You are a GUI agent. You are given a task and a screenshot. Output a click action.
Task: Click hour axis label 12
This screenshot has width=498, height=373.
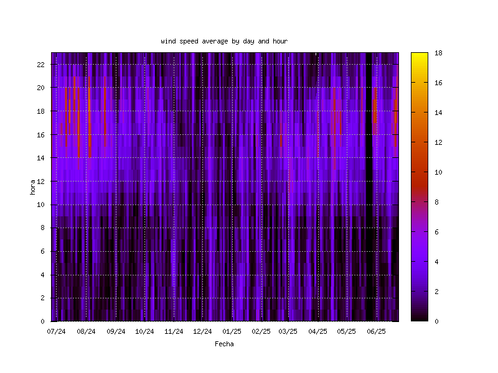pos(40,182)
